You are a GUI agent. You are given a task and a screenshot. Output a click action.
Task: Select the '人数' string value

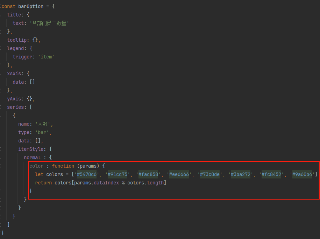pyautogui.click(x=43, y=124)
